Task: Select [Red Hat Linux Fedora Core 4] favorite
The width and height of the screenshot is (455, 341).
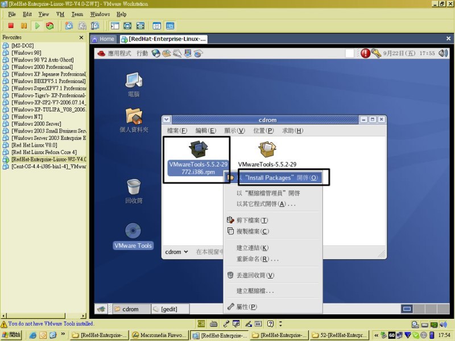Action: click(x=44, y=152)
